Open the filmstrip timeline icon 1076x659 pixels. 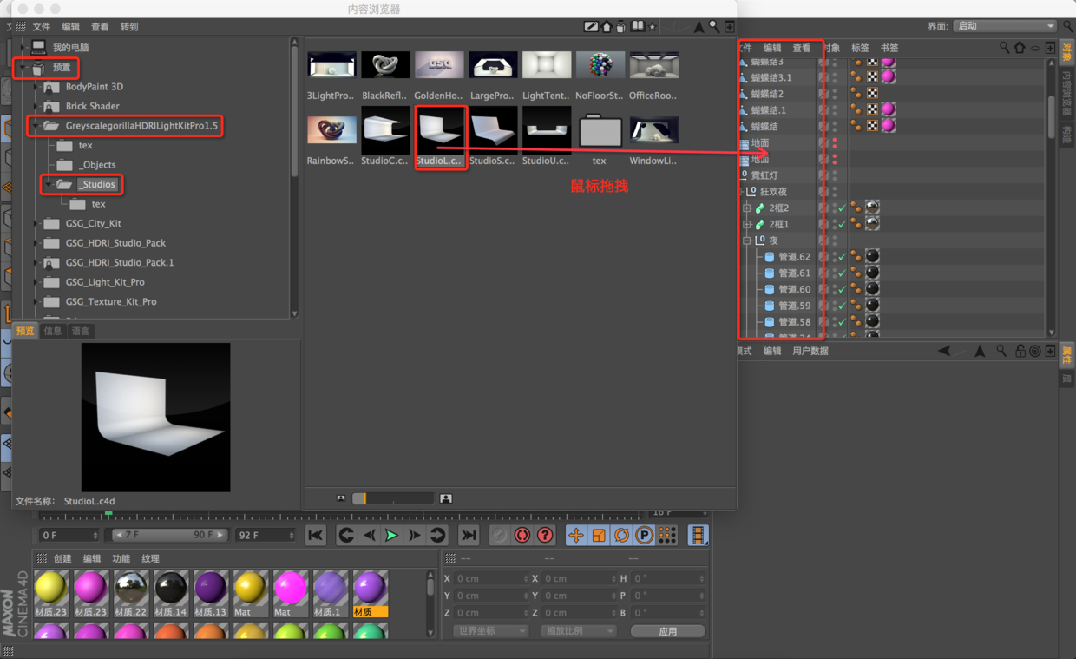[698, 536]
